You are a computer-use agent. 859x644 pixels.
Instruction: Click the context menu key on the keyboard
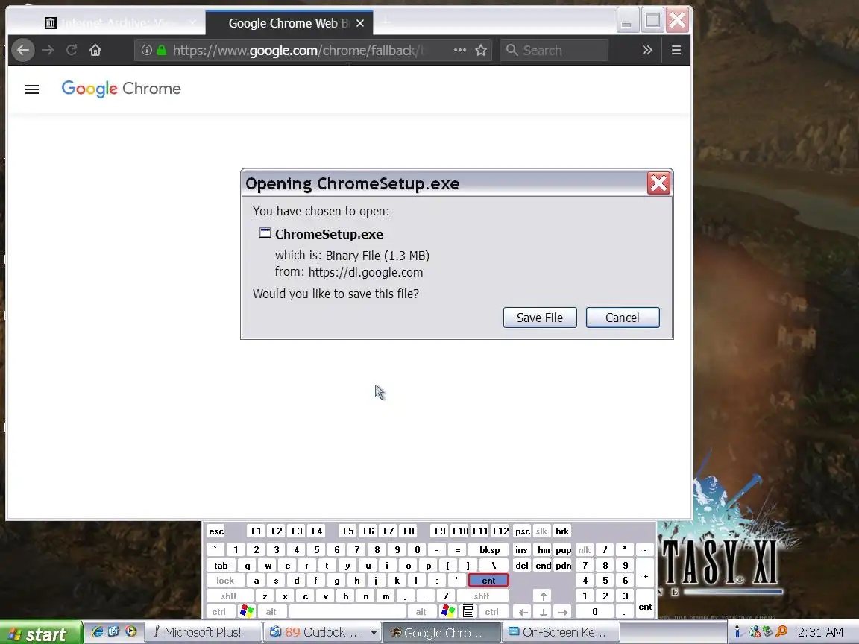point(468,611)
